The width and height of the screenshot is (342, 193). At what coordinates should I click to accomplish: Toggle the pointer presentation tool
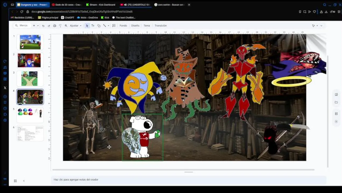coord(313,26)
